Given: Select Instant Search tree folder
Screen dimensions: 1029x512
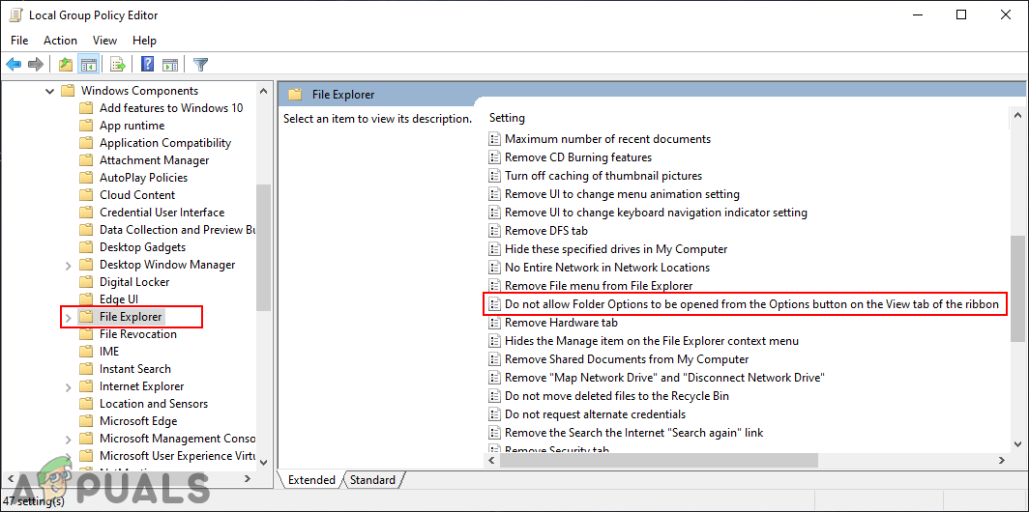Looking at the screenshot, I should [135, 369].
